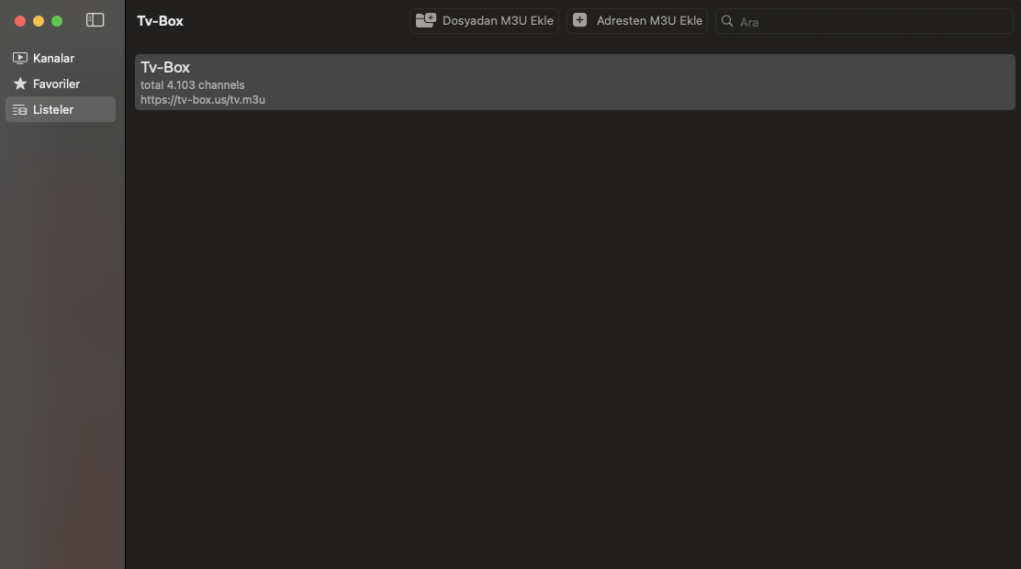Click the plus icon for Adresten M3U Ekle
This screenshot has height=569, width=1021.
pyautogui.click(x=579, y=20)
